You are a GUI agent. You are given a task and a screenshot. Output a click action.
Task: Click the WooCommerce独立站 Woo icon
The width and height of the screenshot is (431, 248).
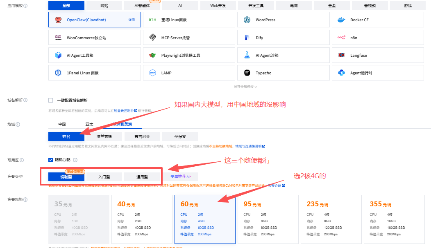[x=58, y=38]
